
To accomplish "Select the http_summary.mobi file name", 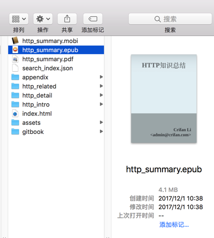I will (50, 41).
